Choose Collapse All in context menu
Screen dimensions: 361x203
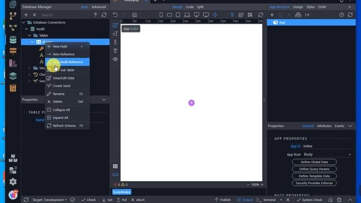tap(67, 110)
